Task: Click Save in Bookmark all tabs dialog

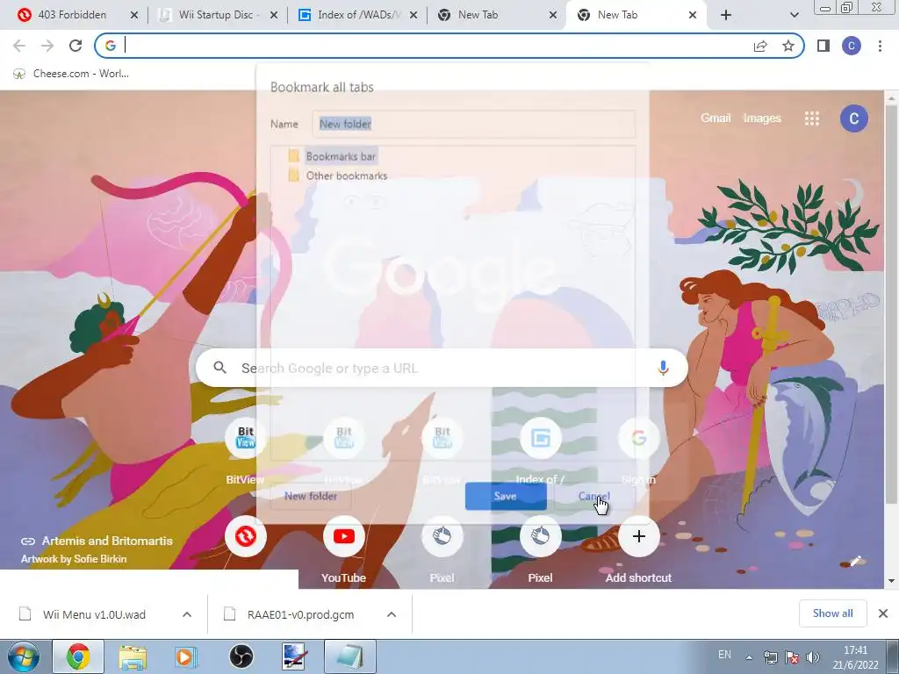Action: (x=505, y=496)
